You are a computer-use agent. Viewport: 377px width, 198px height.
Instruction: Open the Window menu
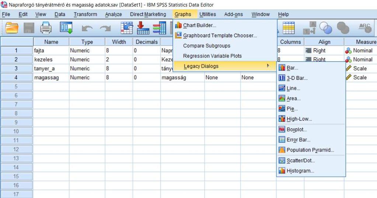pyautogui.click(x=261, y=14)
